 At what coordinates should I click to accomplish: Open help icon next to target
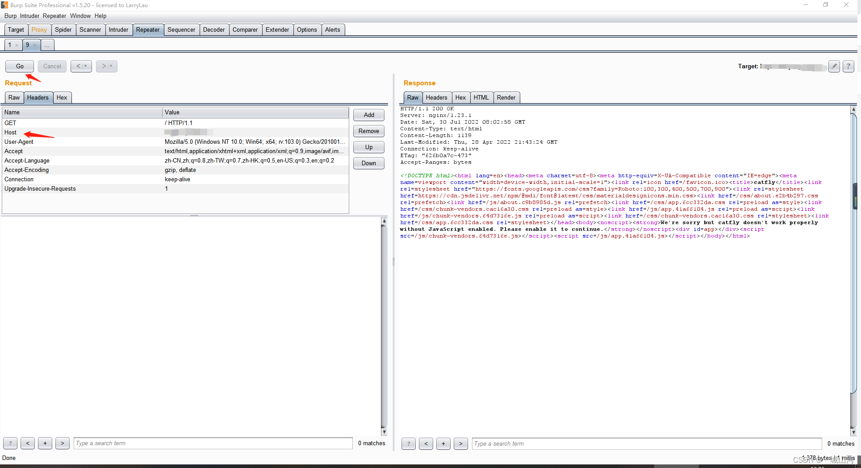coord(848,67)
